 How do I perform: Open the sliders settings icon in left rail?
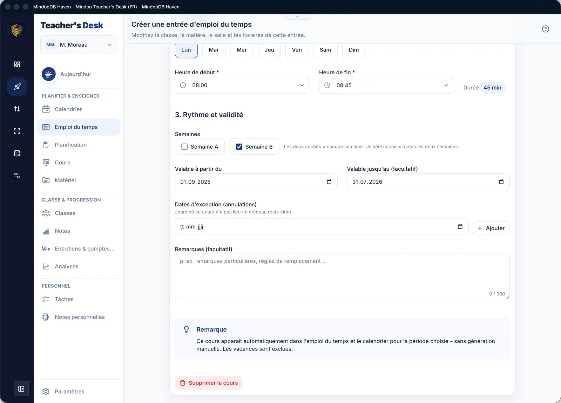pyautogui.click(x=17, y=176)
